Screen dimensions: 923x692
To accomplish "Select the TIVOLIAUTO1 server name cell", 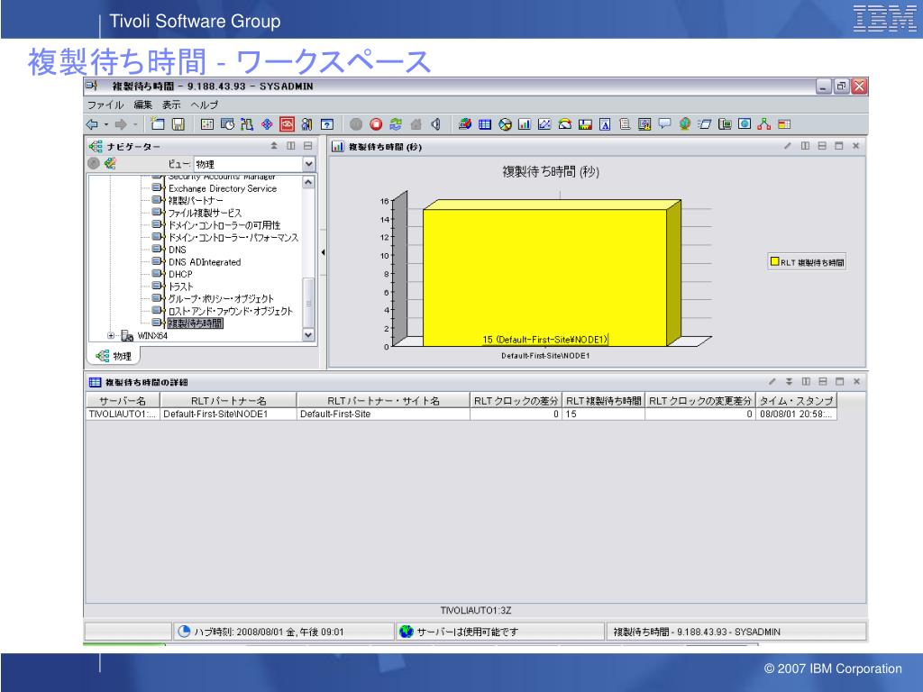I will point(123,414).
